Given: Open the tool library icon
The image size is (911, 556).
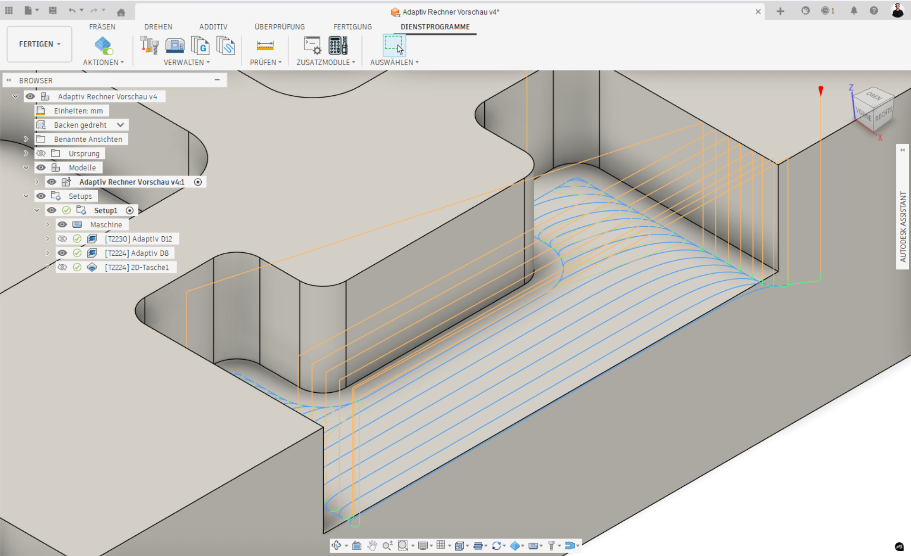Looking at the screenshot, I should coord(149,46).
